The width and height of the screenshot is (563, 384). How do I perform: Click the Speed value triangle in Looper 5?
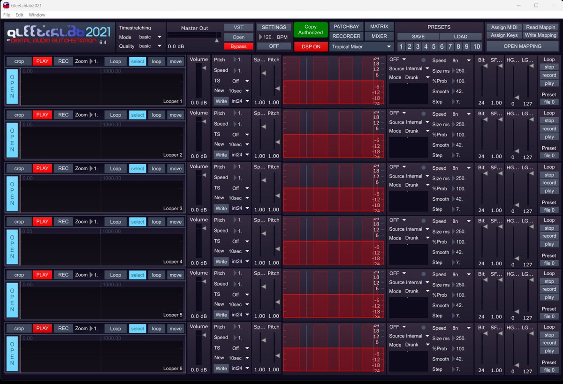tap(235, 284)
